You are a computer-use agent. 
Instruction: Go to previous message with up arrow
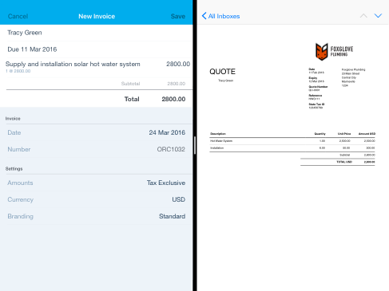tap(363, 16)
